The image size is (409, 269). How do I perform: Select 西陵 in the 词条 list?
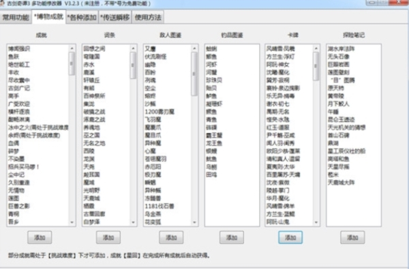89,151
